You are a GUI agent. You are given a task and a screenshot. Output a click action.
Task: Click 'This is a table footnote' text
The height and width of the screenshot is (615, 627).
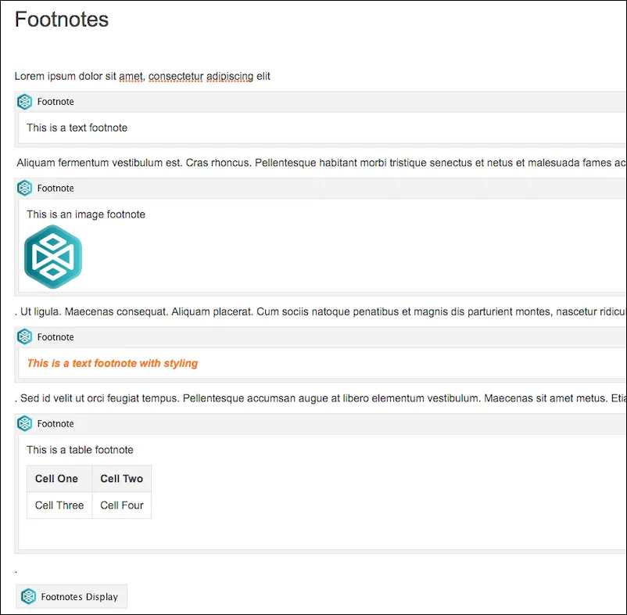[x=80, y=450]
